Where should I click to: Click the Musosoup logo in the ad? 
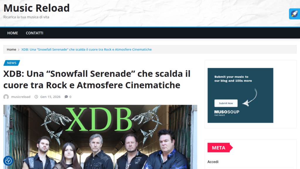click(226, 113)
